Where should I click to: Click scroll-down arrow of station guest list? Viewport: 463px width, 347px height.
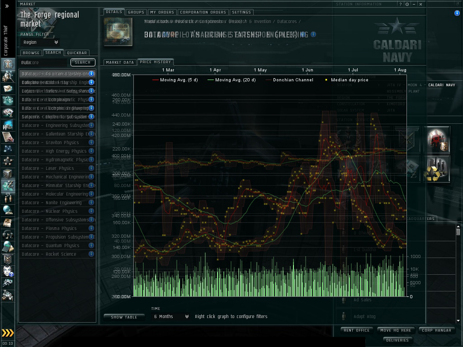click(x=458, y=320)
